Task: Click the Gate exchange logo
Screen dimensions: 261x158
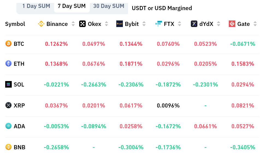Action: [x=232, y=24]
